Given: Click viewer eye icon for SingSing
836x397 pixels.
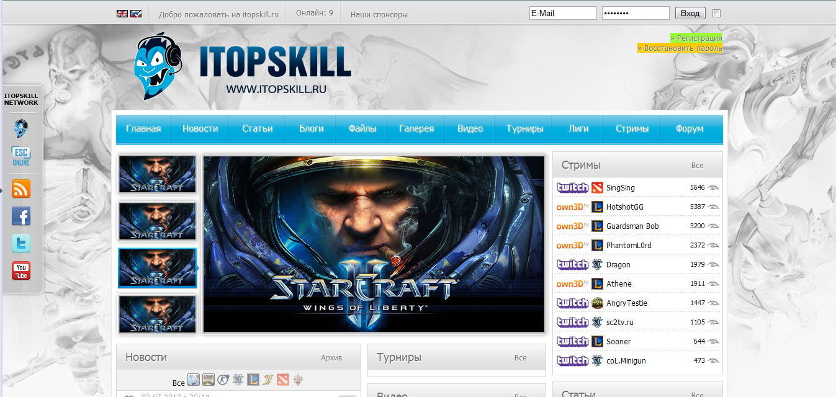Looking at the screenshot, I should [714, 187].
